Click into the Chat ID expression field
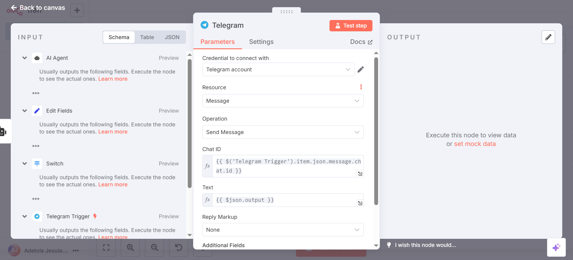 coord(288,166)
